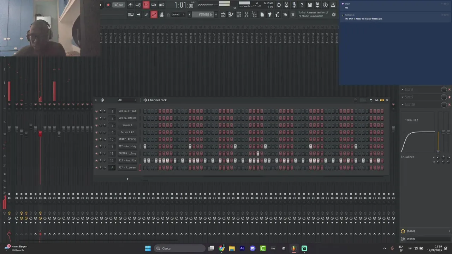Viewport: 452px width, 254px height.
Task: Open the Channel rack view icon in toolbar
Action: pyautogui.click(x=239, y=14)
